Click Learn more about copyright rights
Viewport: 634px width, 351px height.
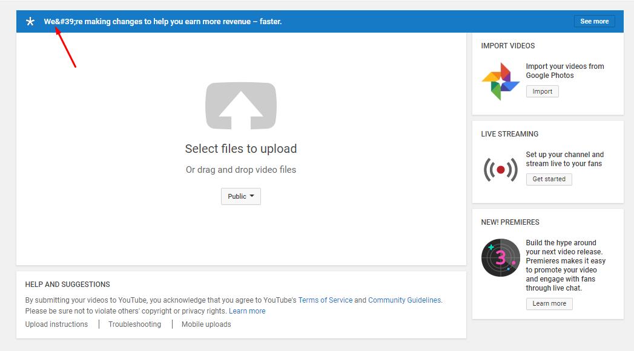(247, 311)
